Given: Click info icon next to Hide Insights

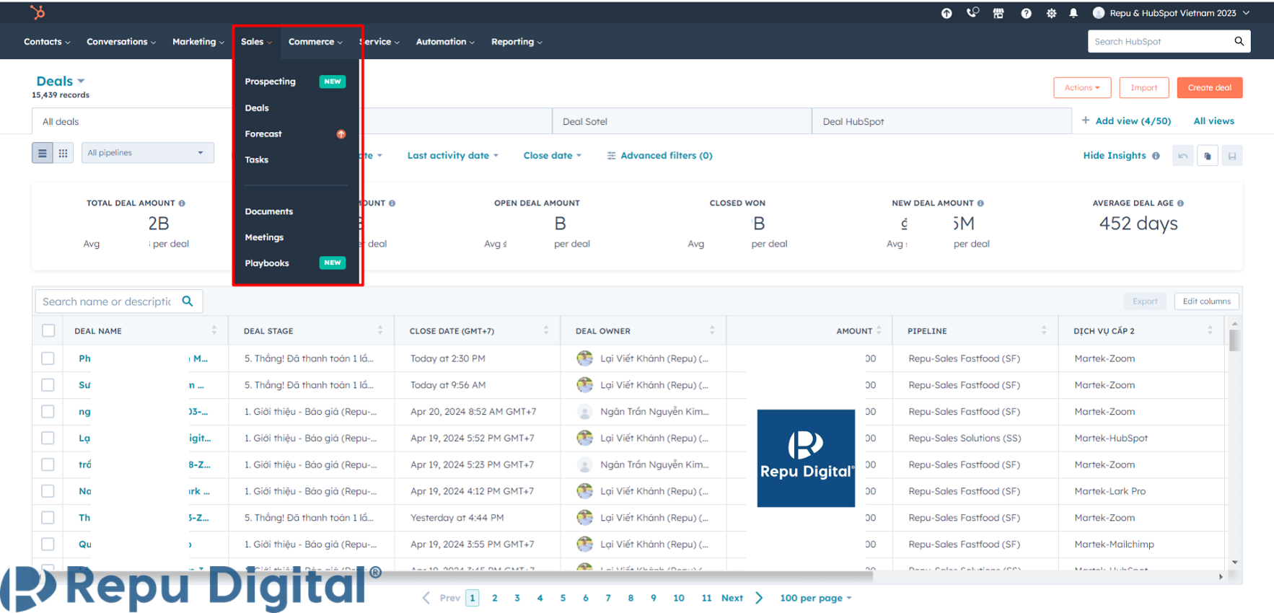Looking at the screenshot, I should pos(1156,156).
